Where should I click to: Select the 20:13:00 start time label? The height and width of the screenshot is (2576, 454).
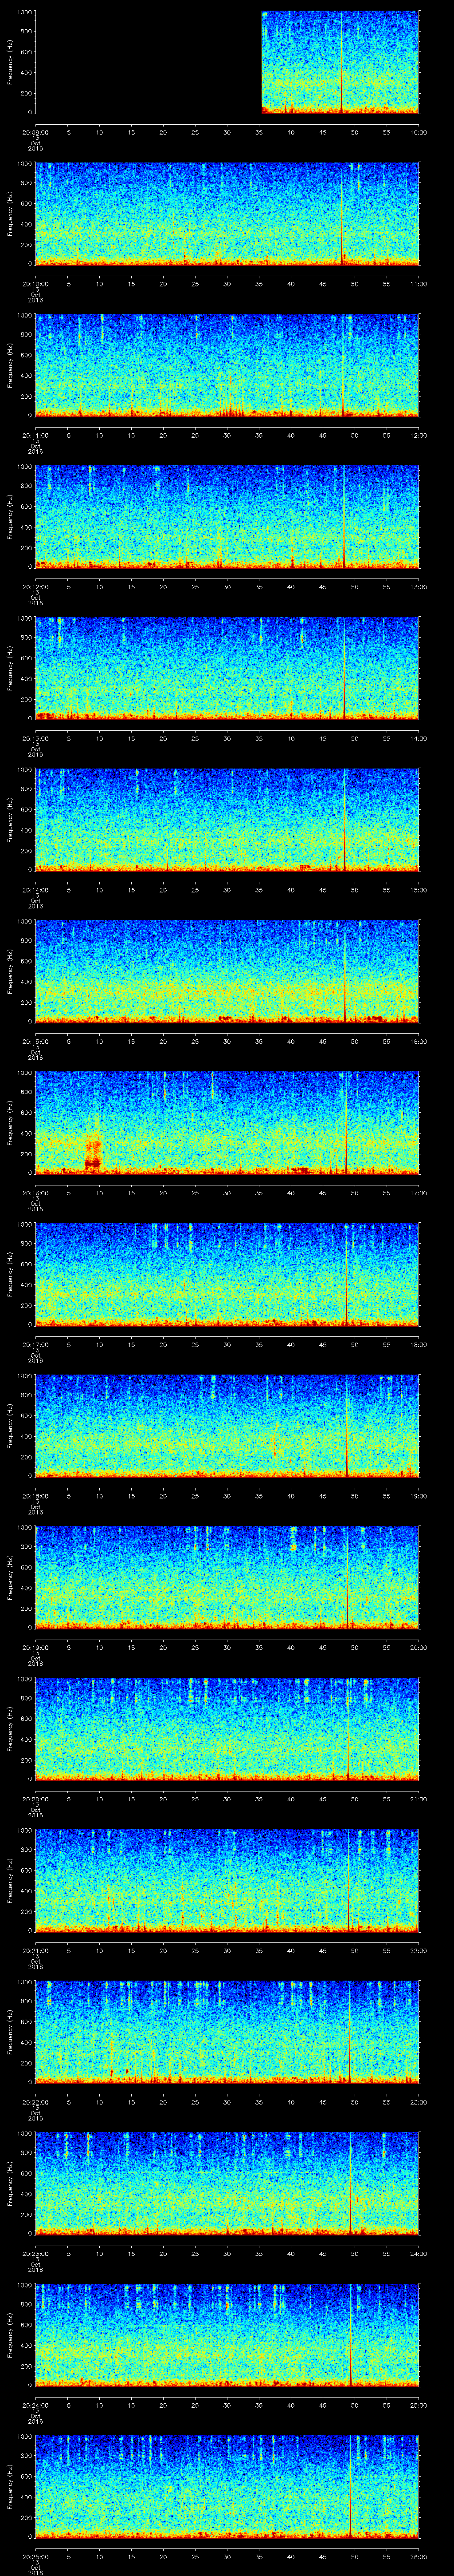pyautogui.click(x=36, y=738)
